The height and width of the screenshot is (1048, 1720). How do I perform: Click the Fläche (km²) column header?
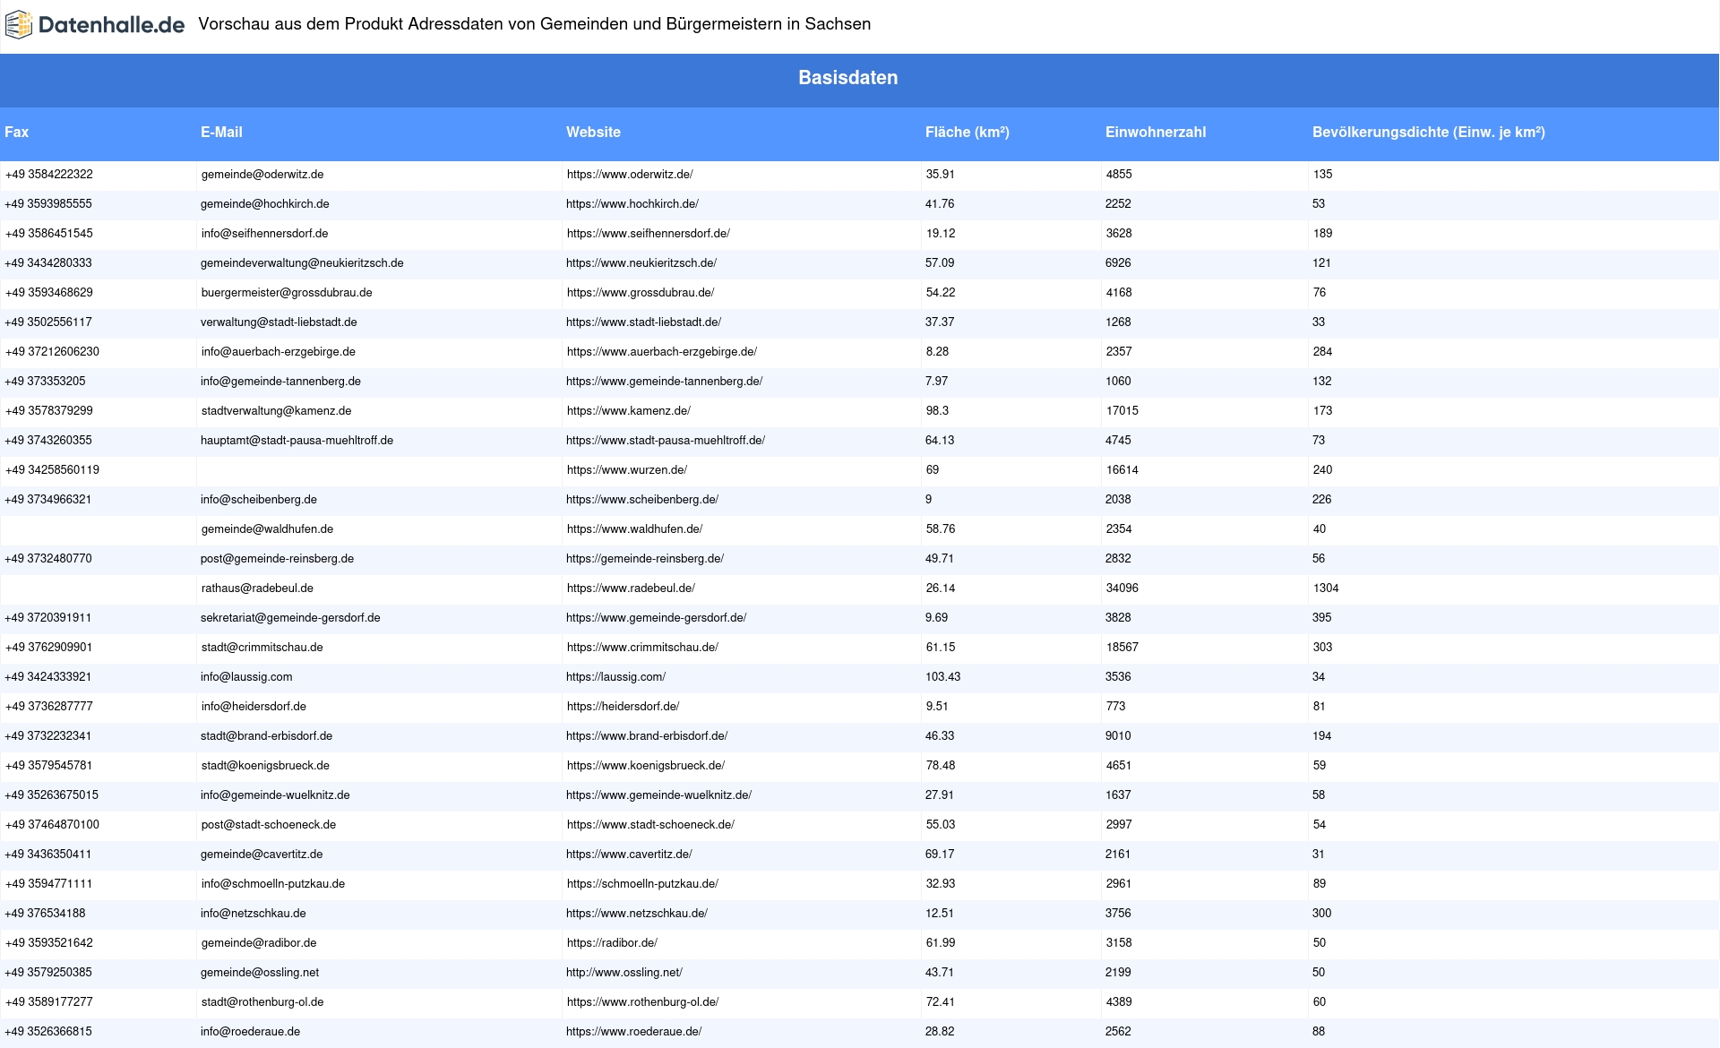[x=967, y=132]
